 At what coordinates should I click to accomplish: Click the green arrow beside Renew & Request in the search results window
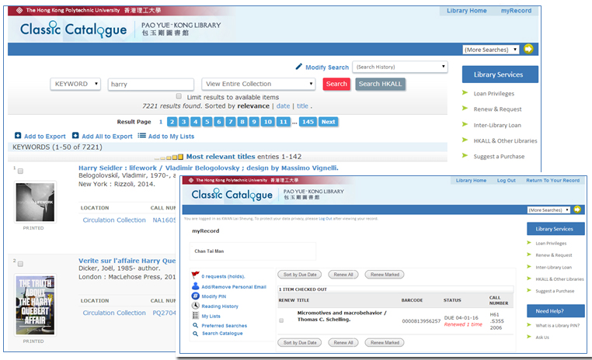pyautogui.click(x=465, y=109)
